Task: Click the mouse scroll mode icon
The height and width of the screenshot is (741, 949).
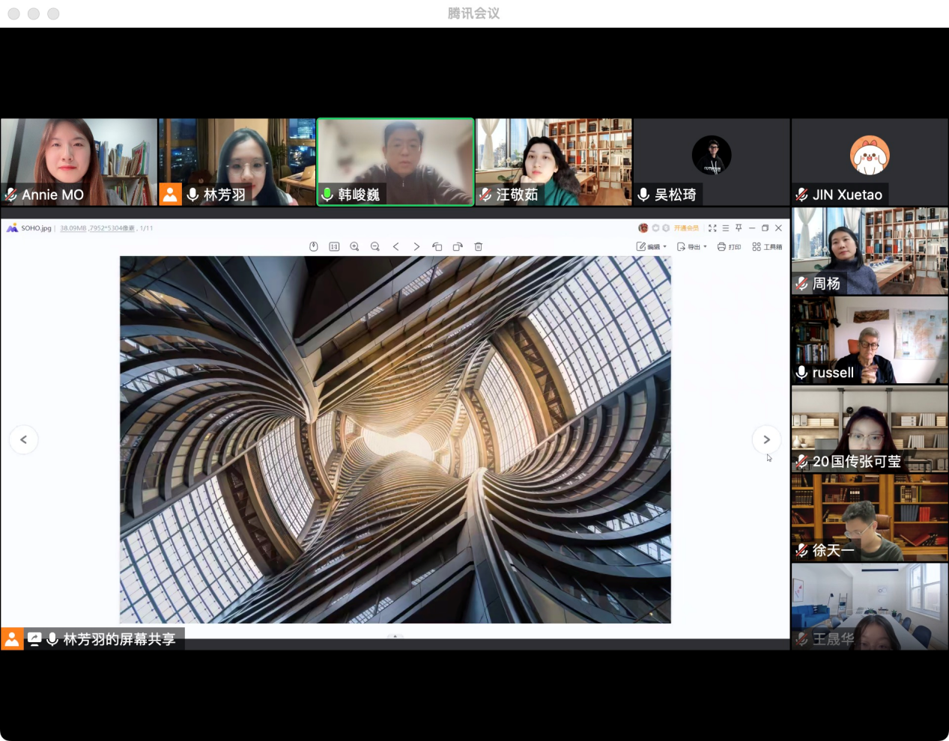Action: (x=314, y=246)
